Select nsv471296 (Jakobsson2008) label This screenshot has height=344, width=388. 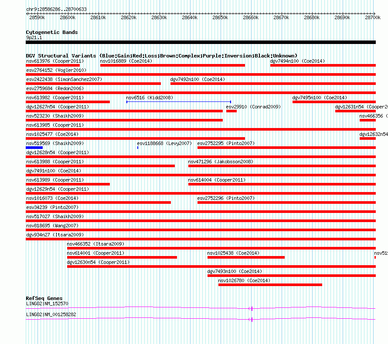click(221, 162)
